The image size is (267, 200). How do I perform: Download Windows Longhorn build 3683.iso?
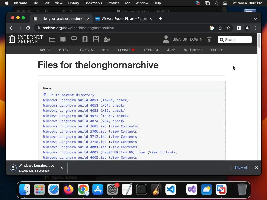pos(75,126)
